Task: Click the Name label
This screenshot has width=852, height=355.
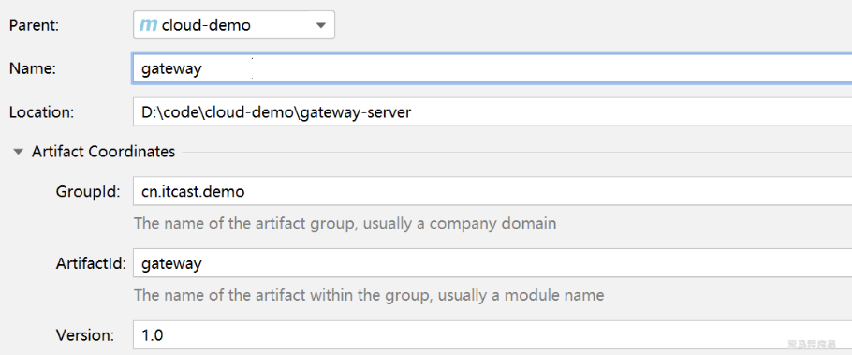Action: [x=33, y=69]
